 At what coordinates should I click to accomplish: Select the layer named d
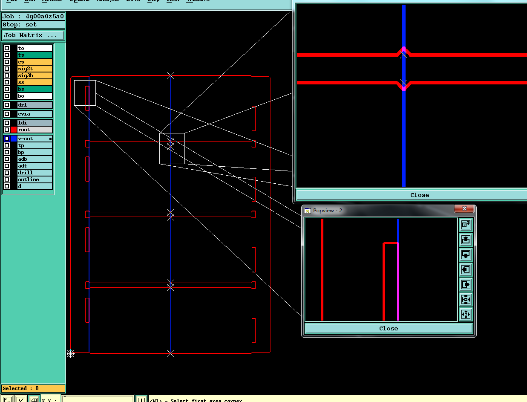tap(35, 186)
